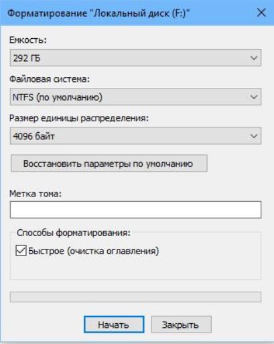Click the Метка тома: label

pyautogui.click(x=36, y=194)
